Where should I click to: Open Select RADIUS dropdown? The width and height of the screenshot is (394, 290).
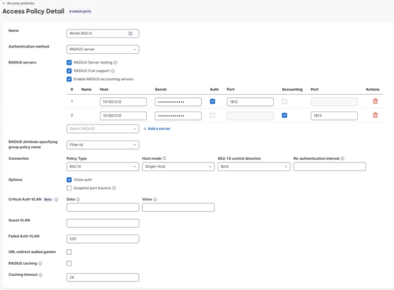click(x=103, y=129)
